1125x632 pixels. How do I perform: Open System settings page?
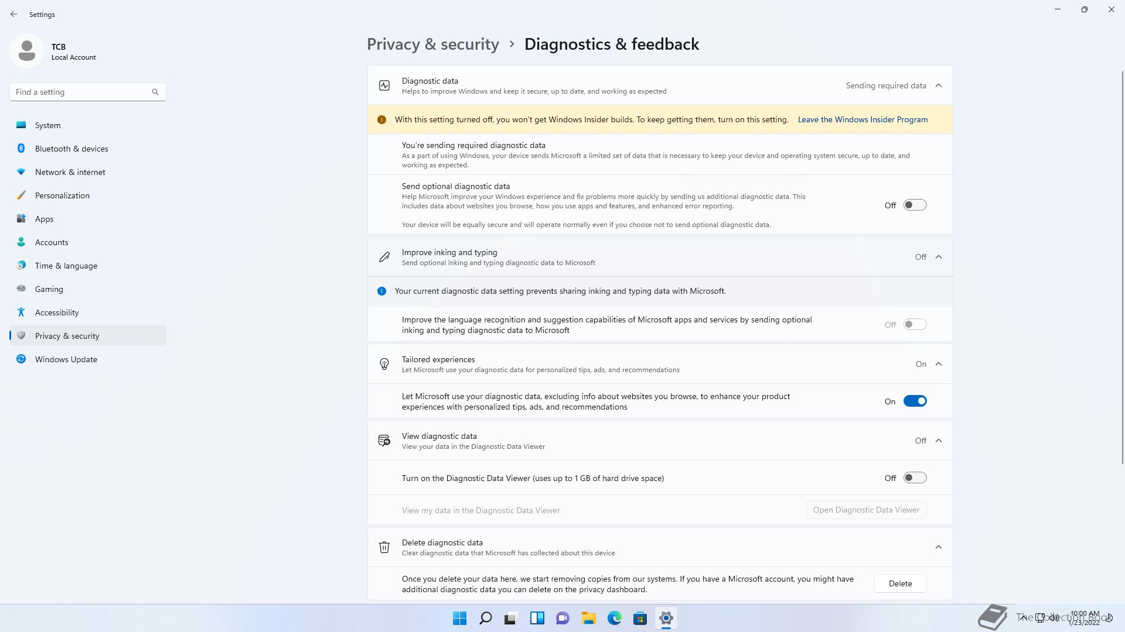click(88, 125)
